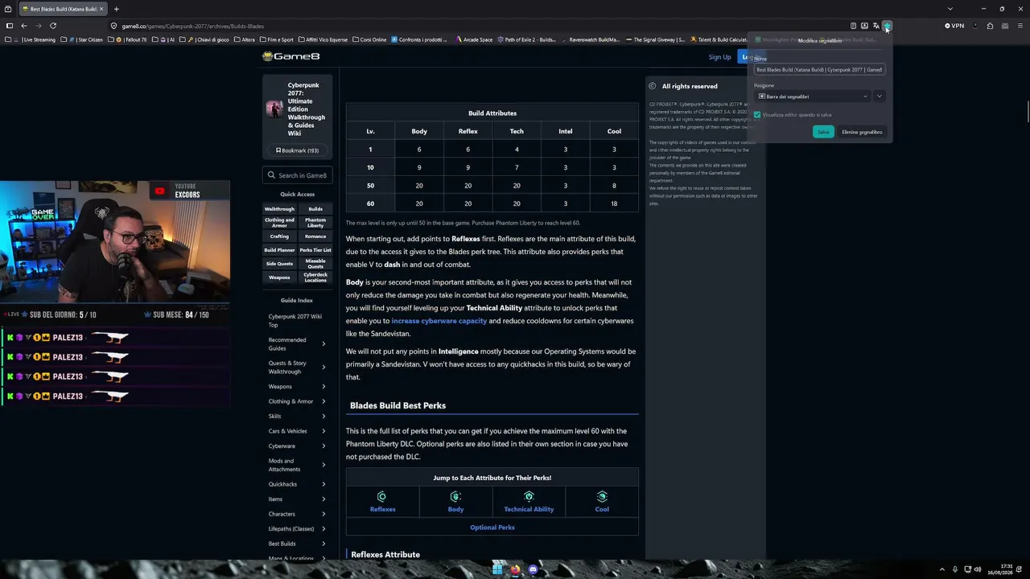Click the Search in Game8 field
The height and width of the screenshot is (579, 1030).
point(297,175)
